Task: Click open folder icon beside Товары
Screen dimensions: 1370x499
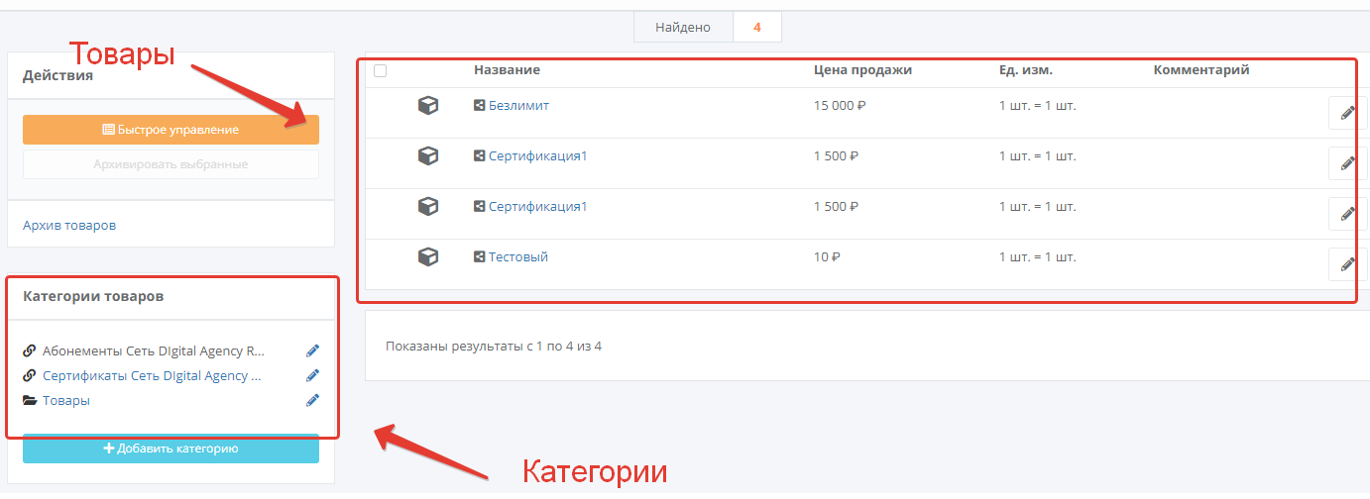Action: (x=30, y=401)
